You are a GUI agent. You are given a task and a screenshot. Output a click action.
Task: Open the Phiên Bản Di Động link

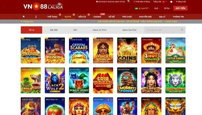pyautogui.click(x=142, y=2)
